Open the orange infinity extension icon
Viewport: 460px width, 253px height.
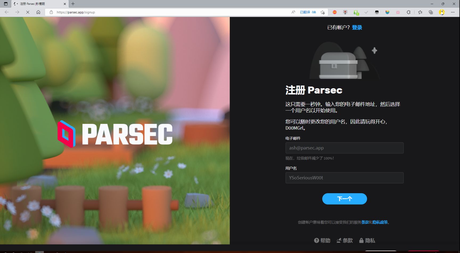(x=335, y=12)
